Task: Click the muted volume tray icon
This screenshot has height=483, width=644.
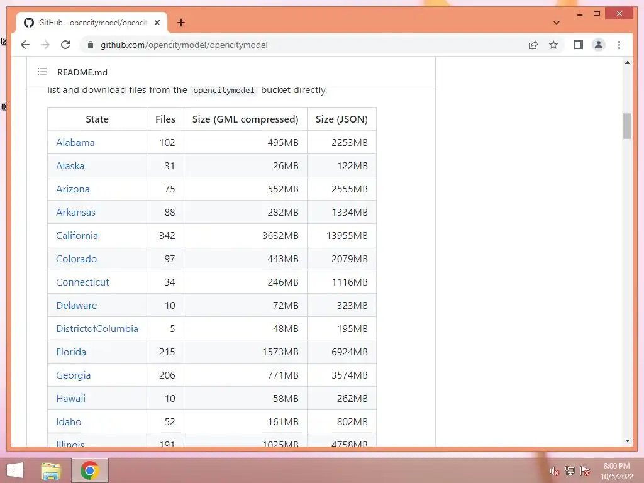Action: [x=555, y=471]
